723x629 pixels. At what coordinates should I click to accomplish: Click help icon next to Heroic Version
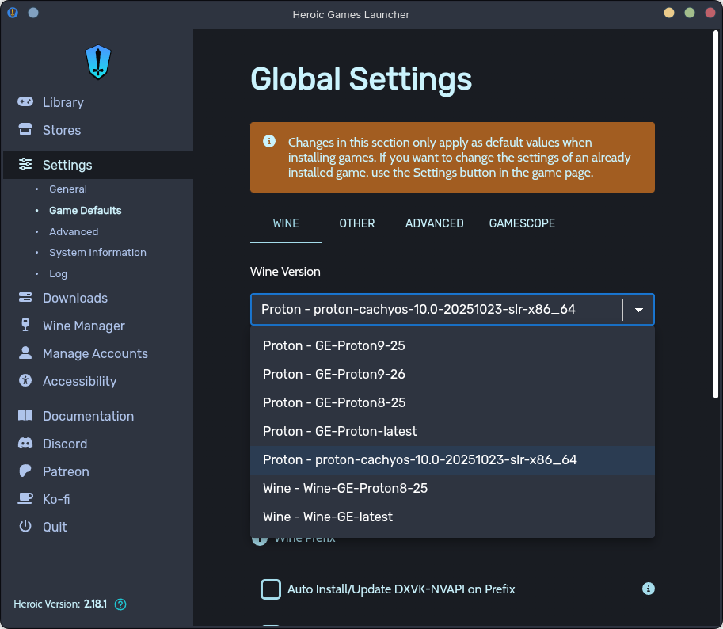point(120,604)
